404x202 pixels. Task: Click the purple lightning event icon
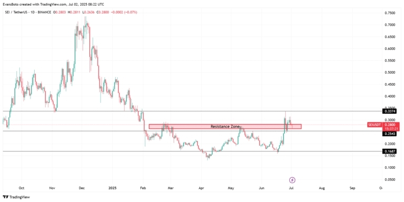tap(292, 180)
